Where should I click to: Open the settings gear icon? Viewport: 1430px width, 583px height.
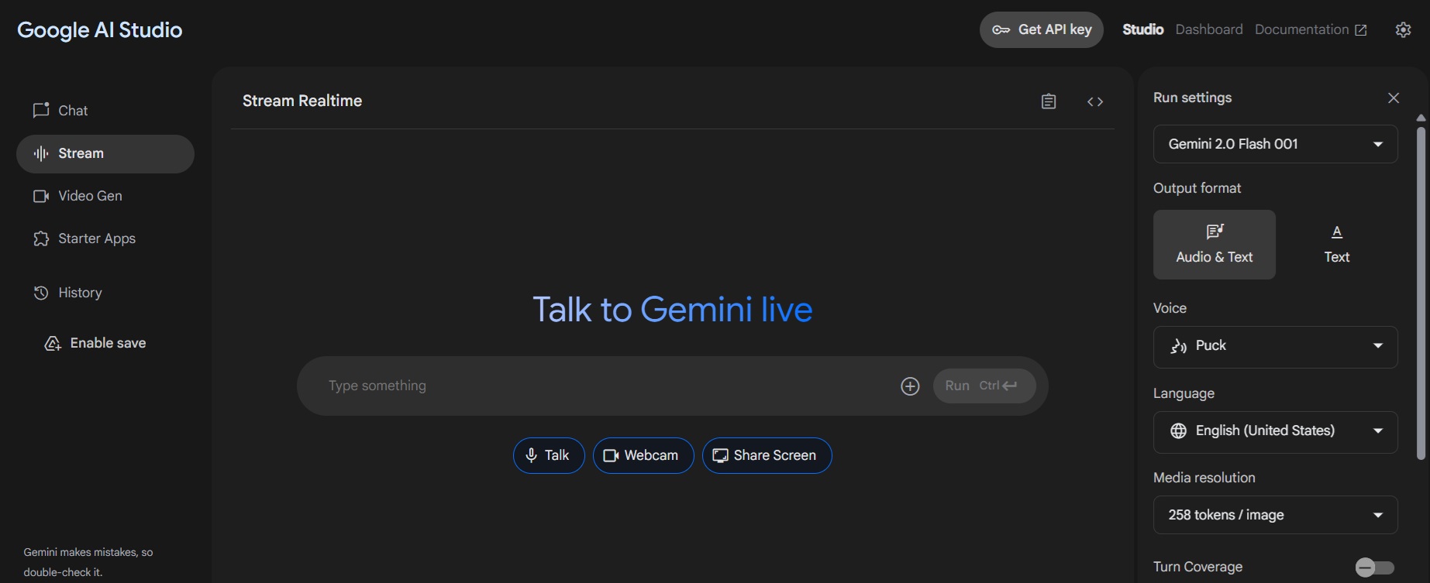(1403, 29)
